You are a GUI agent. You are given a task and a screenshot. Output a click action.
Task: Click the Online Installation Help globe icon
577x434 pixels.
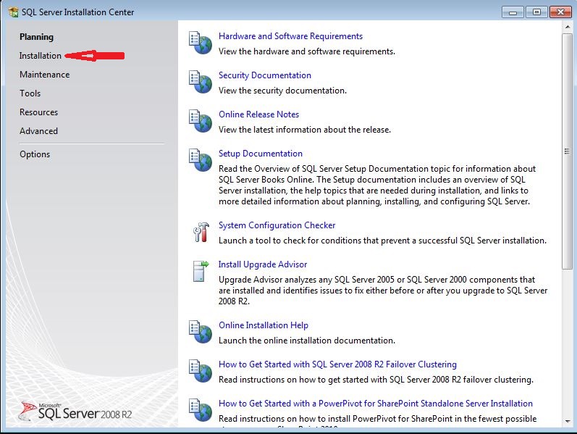(201, 332)
